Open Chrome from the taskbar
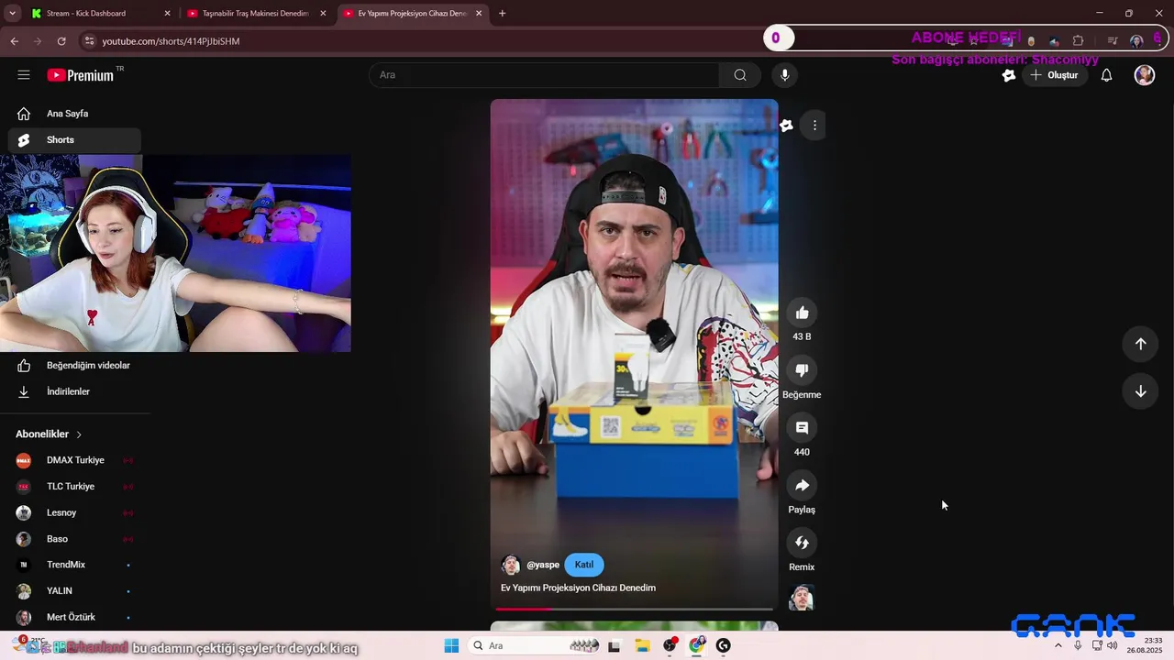Image resolution: width=1174 pixels, height=660 pixels. point(697,646)
